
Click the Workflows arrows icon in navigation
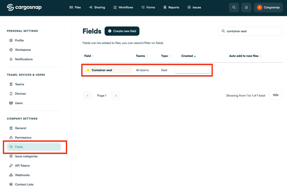tap(115, 7)
